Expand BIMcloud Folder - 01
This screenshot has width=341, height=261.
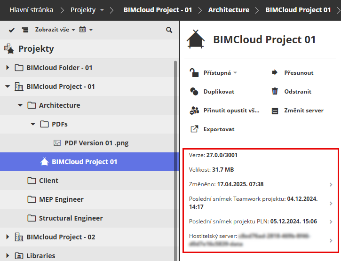(8, 68)
